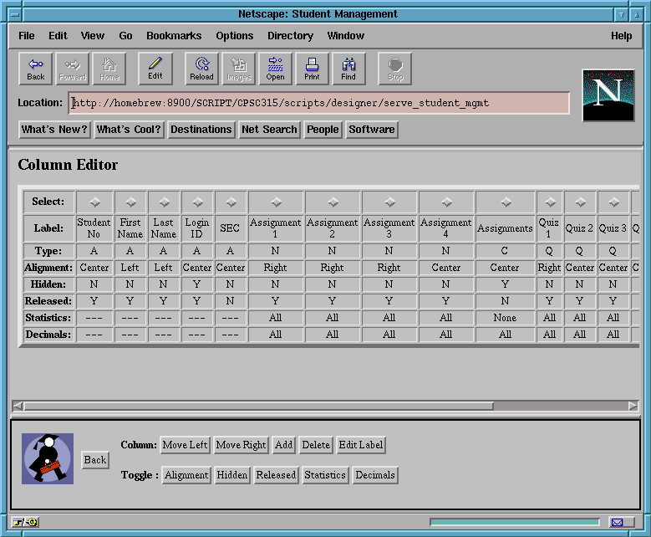
Task: Click the Open toolbar icon
Action: click(x=275, y=69)
